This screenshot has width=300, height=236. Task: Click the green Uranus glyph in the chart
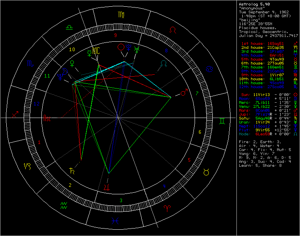(x=137, y=50)
